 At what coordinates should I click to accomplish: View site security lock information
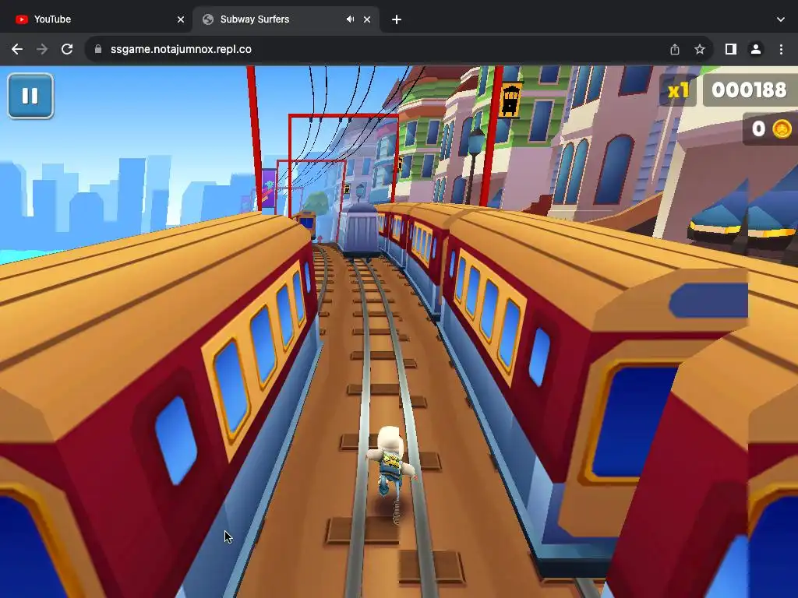(99, 49)
